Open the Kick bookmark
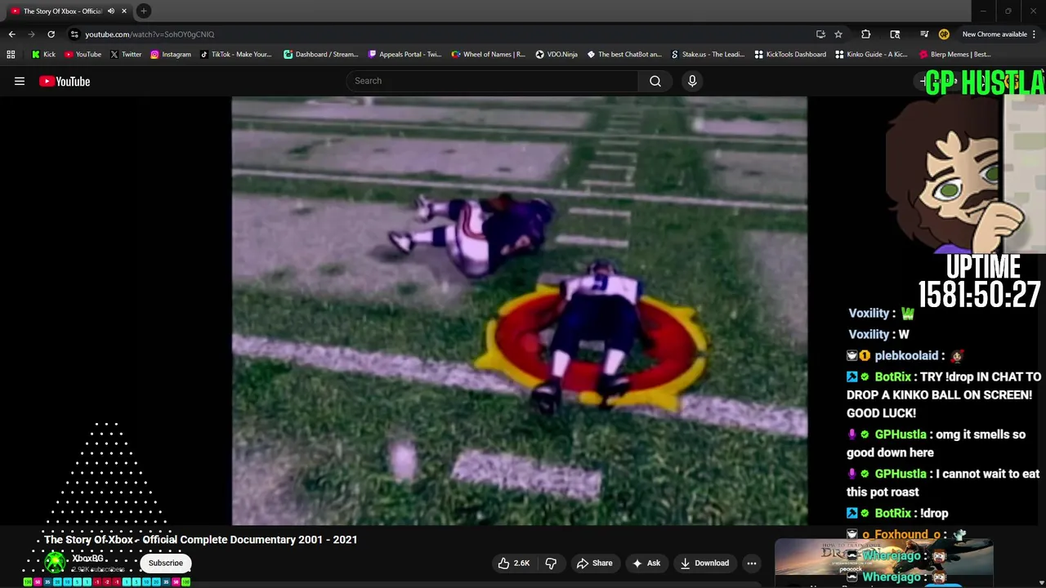Image resolution: width=1046 pixels, height=588 pixels. [x=43, y=55]
